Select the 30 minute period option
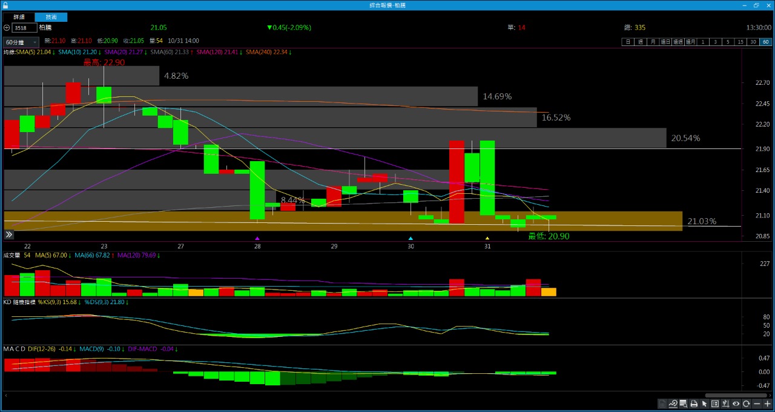This screenshot has height=412, width=775. [753, 42]
